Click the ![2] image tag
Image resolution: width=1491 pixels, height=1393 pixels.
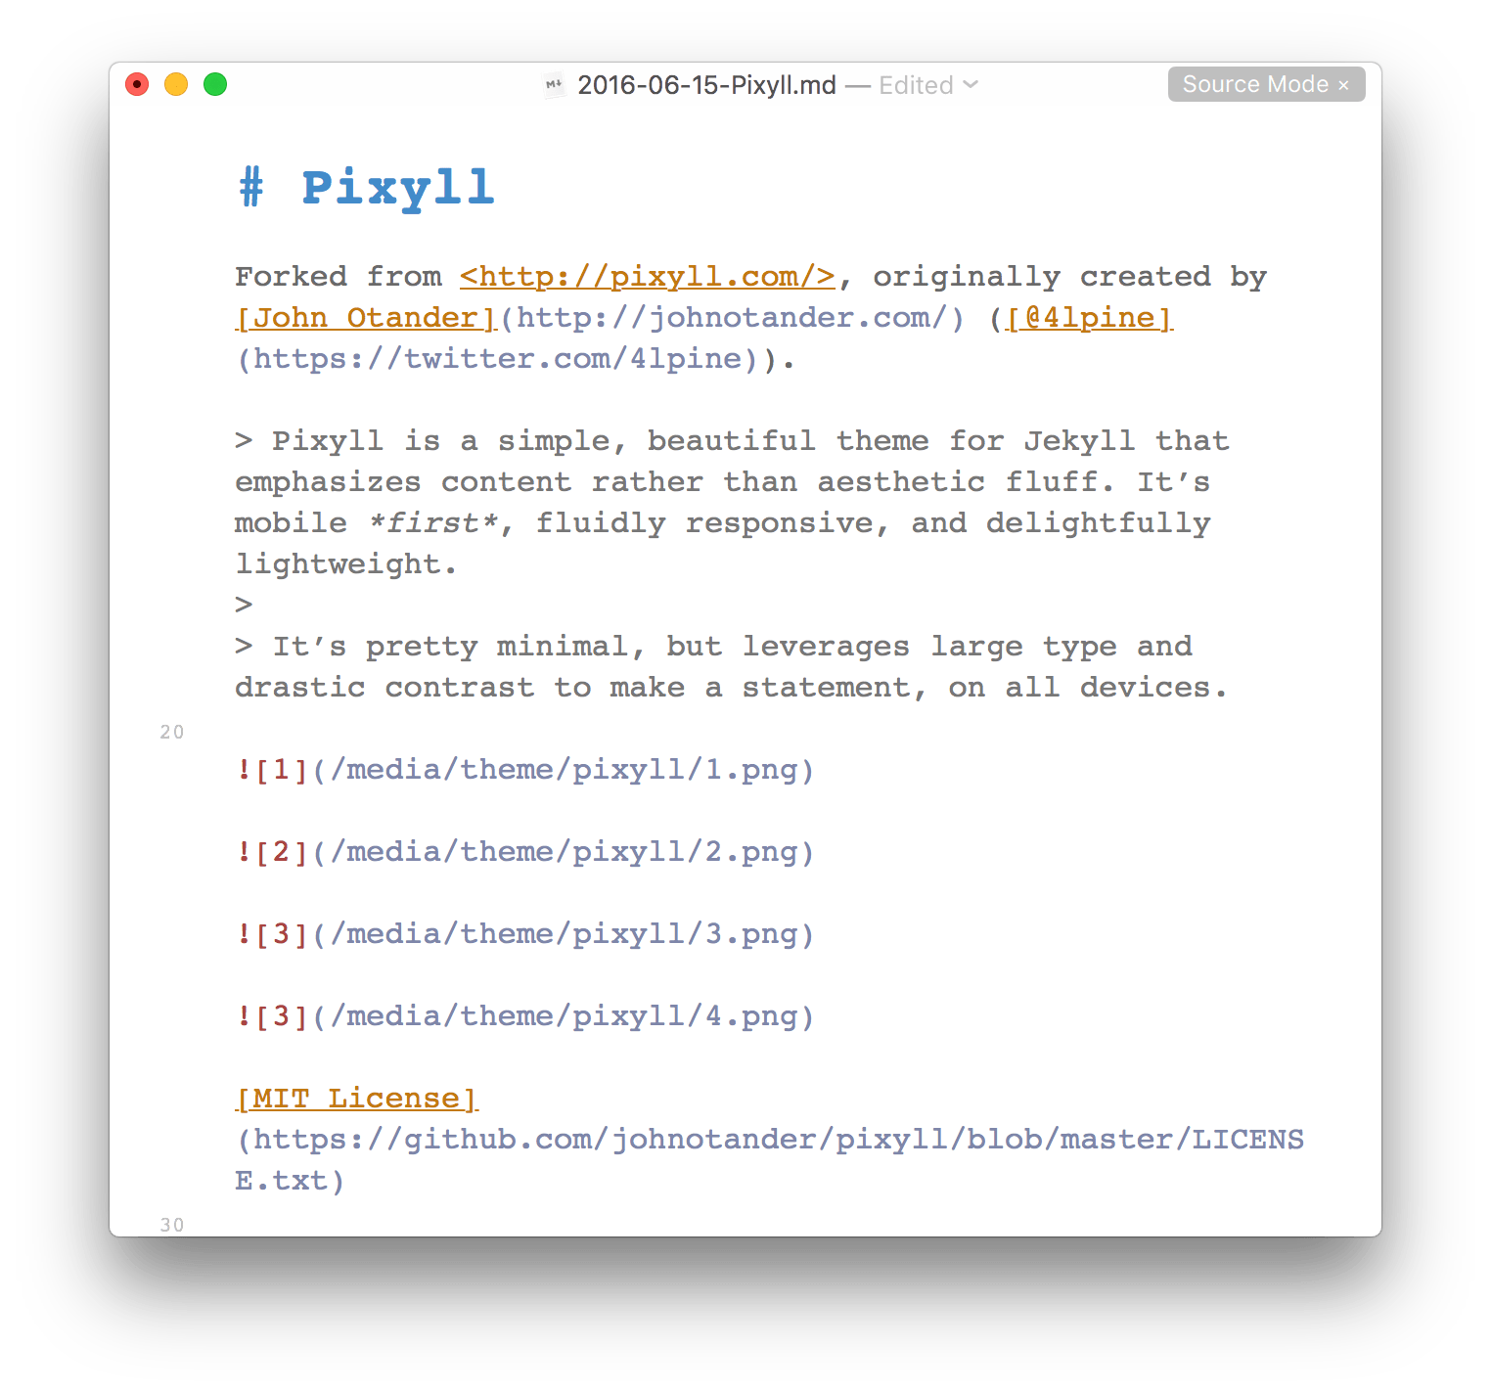(x=272, y=852)
